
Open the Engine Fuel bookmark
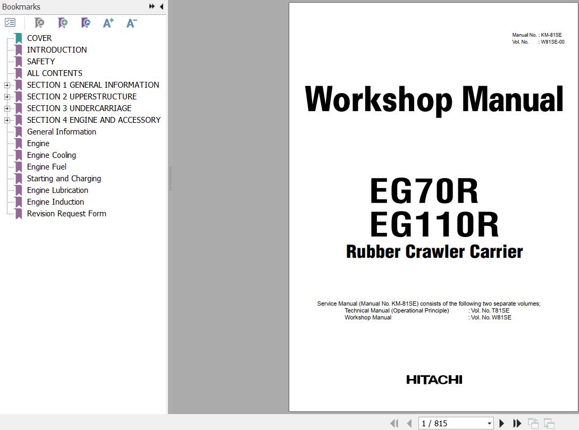[x=47, y=167]
